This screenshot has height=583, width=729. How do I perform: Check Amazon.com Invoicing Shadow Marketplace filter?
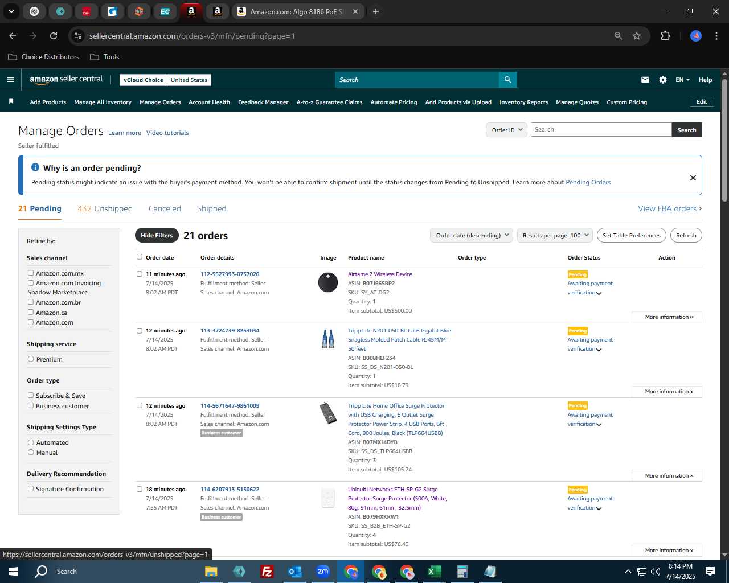(x=31, y=282)
